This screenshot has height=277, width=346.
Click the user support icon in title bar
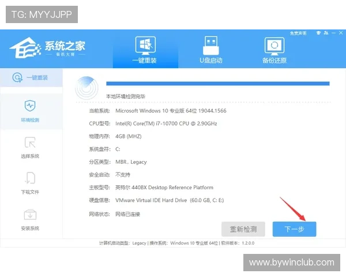pos(326,33)
